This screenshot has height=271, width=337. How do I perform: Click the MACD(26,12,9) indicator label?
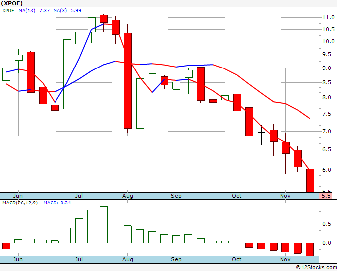pos(20,203)
